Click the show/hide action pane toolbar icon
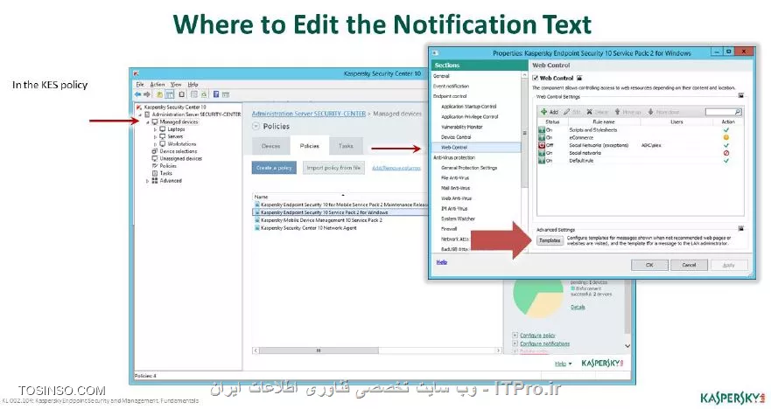The height and width of the screenshot is (409, 771). [x=226, y=94]
